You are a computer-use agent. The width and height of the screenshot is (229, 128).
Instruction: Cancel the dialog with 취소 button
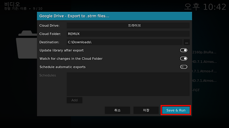(117, 110)
